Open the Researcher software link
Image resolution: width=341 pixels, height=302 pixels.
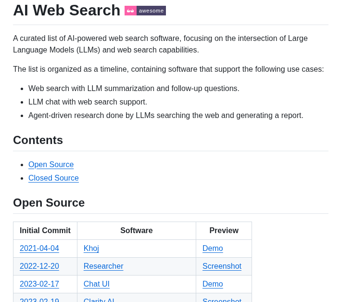103,266
